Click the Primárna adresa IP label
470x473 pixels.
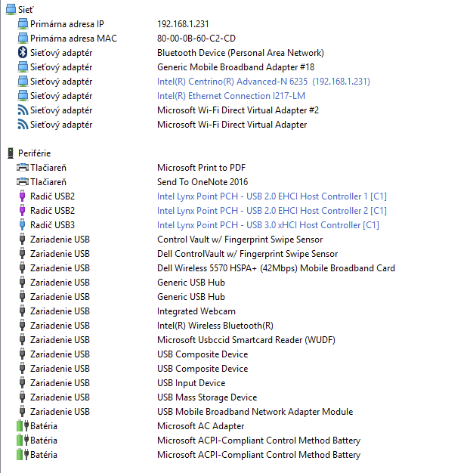pos(67,24)
